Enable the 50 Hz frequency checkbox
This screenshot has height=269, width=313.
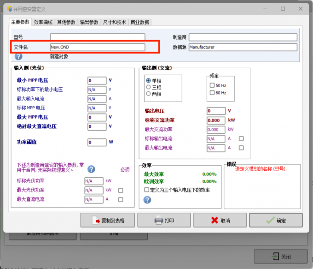212,85
